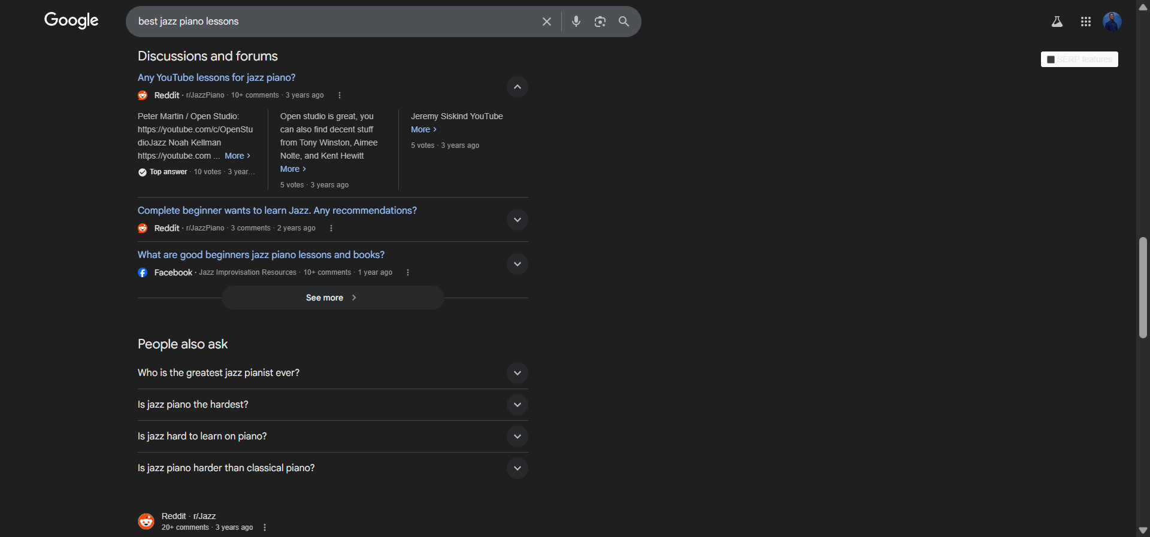
Task: Click the page vertical scrollbar thumb
Action: (1143, 287)
